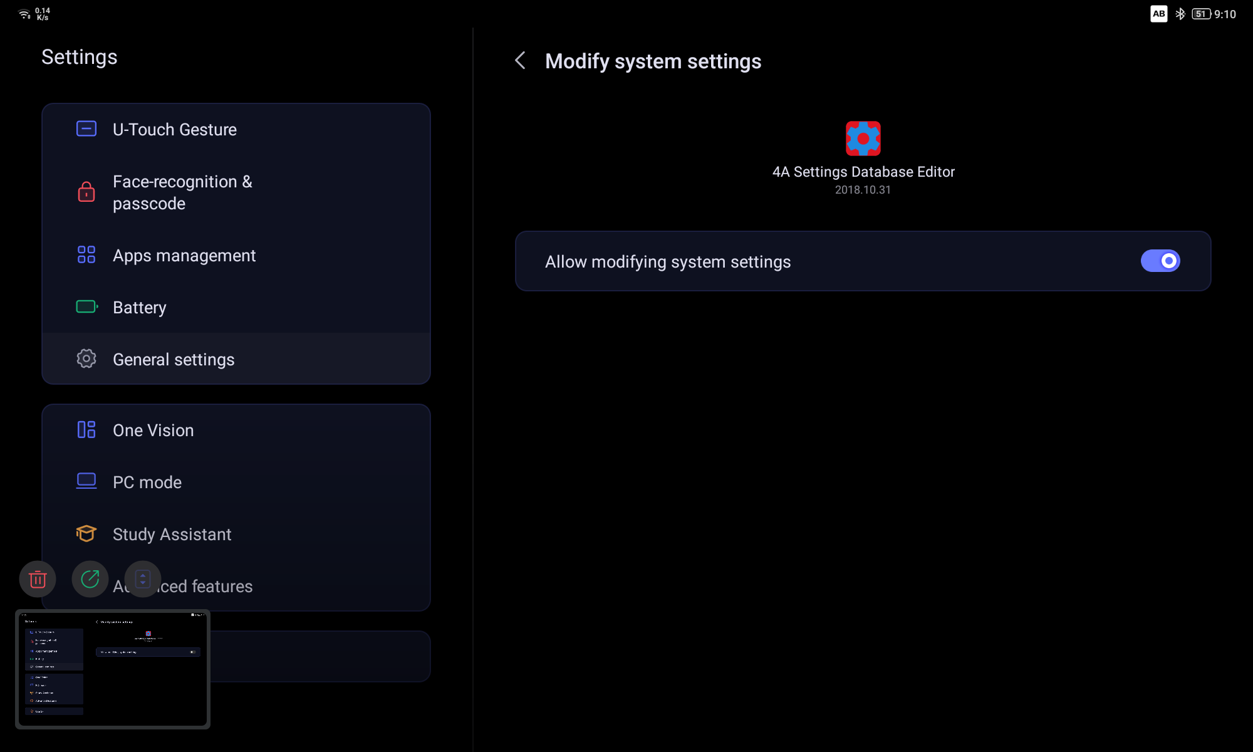Click the AB input method indicator
The width and height of the screenshot is (1253, 752).
[1160, 13]
